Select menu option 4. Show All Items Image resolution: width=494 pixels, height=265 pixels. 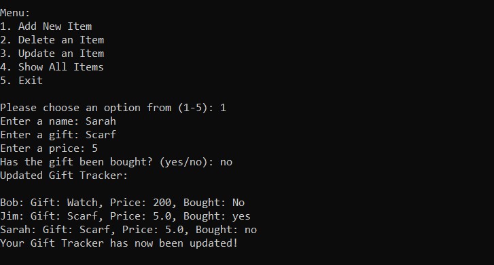pos(52,67)
